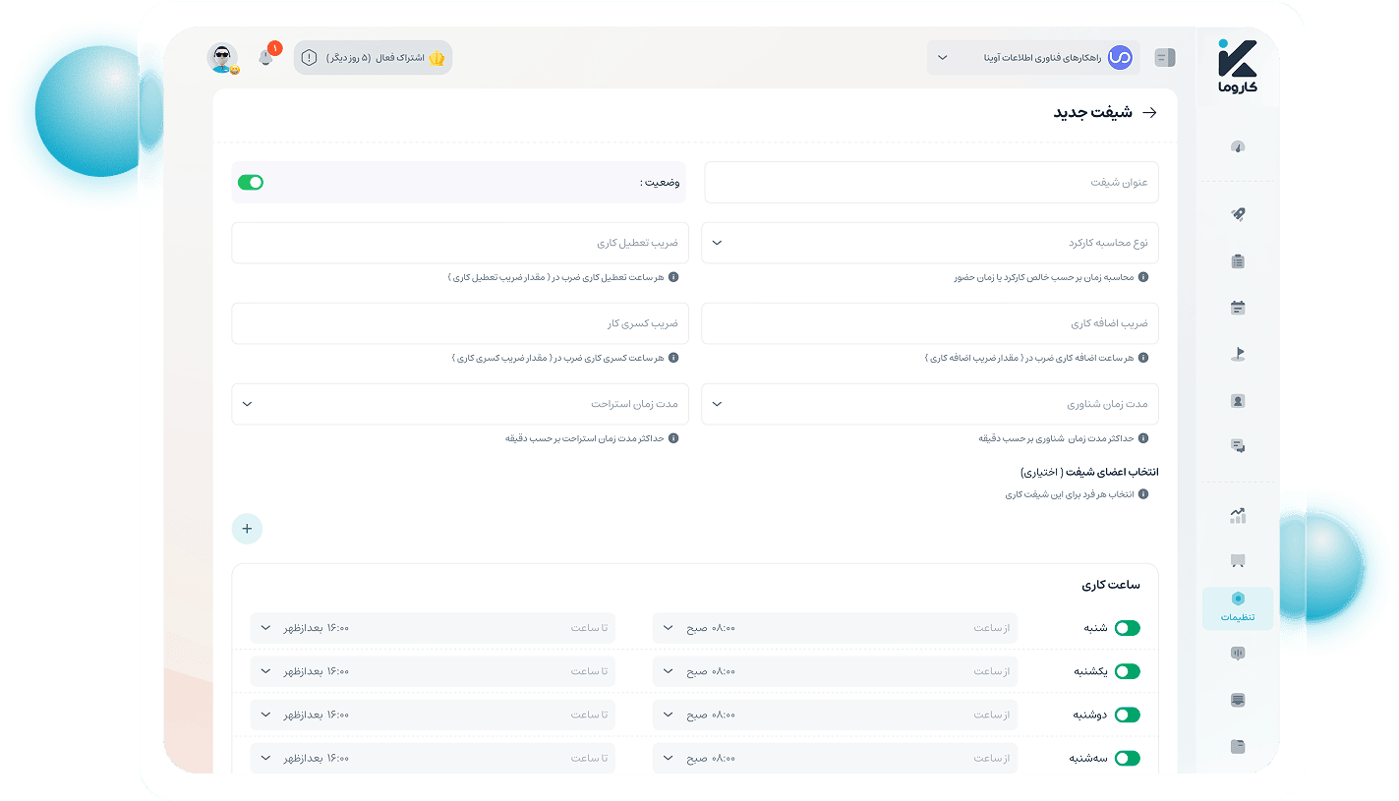The width and height of the screenshot is (1399, 801).
Task: Toggle the دوشنبه working day switch
Action: point(1128,715)
